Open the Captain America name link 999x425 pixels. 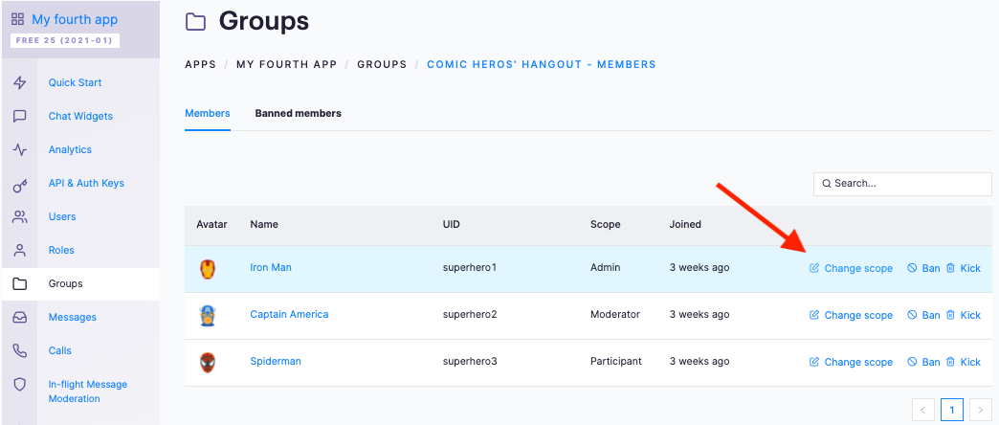pos(289,314)
